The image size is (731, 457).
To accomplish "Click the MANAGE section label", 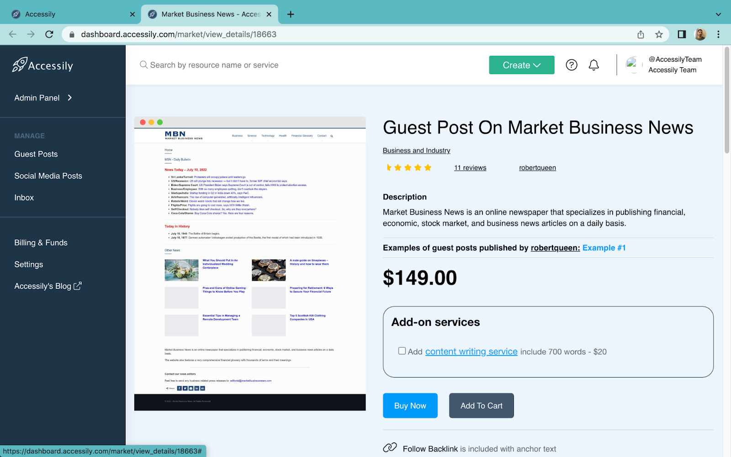I will [x=30, y=136].
